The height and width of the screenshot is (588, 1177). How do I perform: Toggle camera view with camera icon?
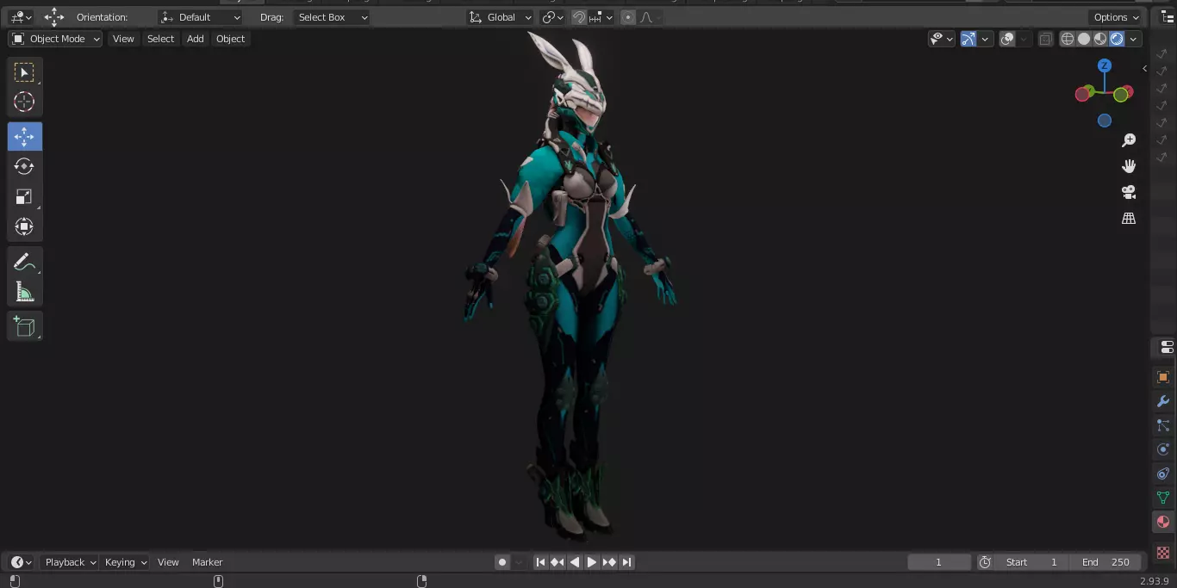[x=1129, y=192]
